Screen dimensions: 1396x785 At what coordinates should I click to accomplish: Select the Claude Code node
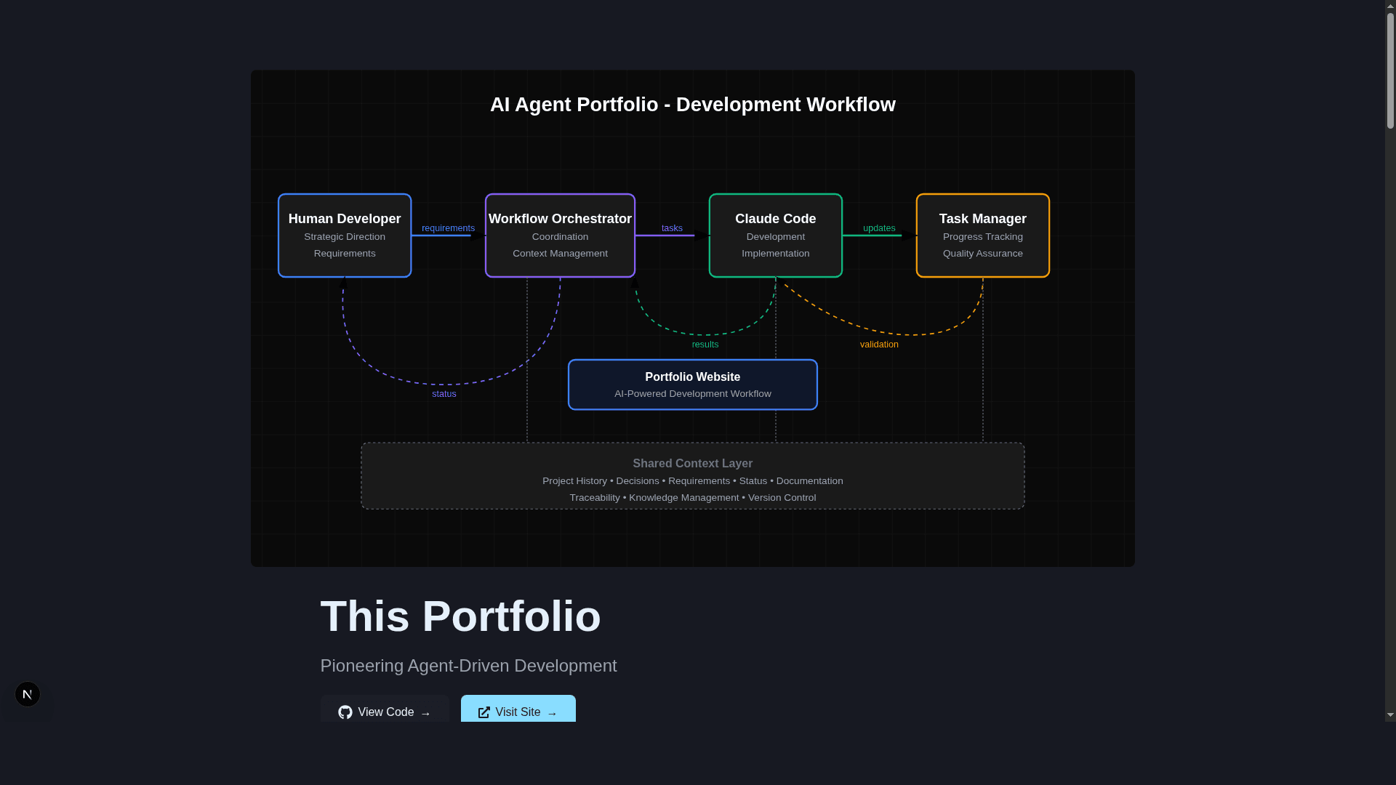[x=775, y=235]
